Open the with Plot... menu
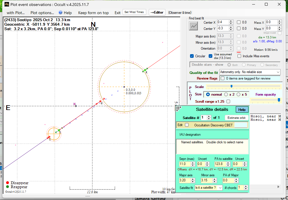The image size is (288, 200). 16,13
